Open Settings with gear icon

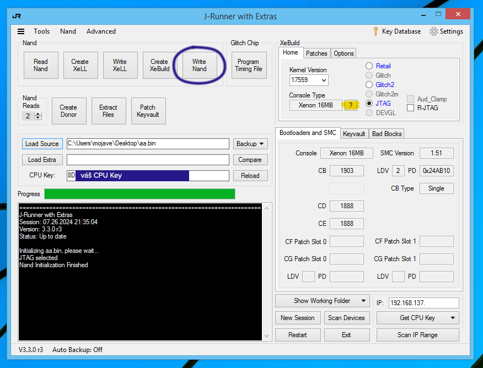point(447,31)
